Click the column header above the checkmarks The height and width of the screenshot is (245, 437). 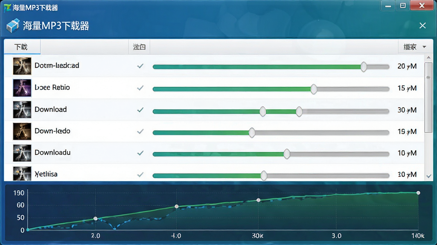point(139,47)
